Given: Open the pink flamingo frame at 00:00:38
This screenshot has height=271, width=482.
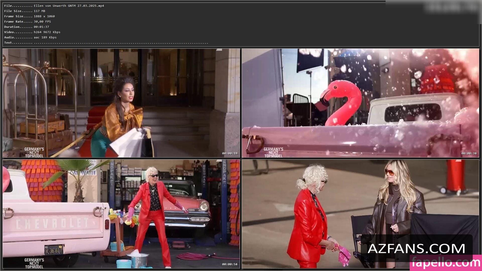Looking at the screenshot, I should (360, 103).
